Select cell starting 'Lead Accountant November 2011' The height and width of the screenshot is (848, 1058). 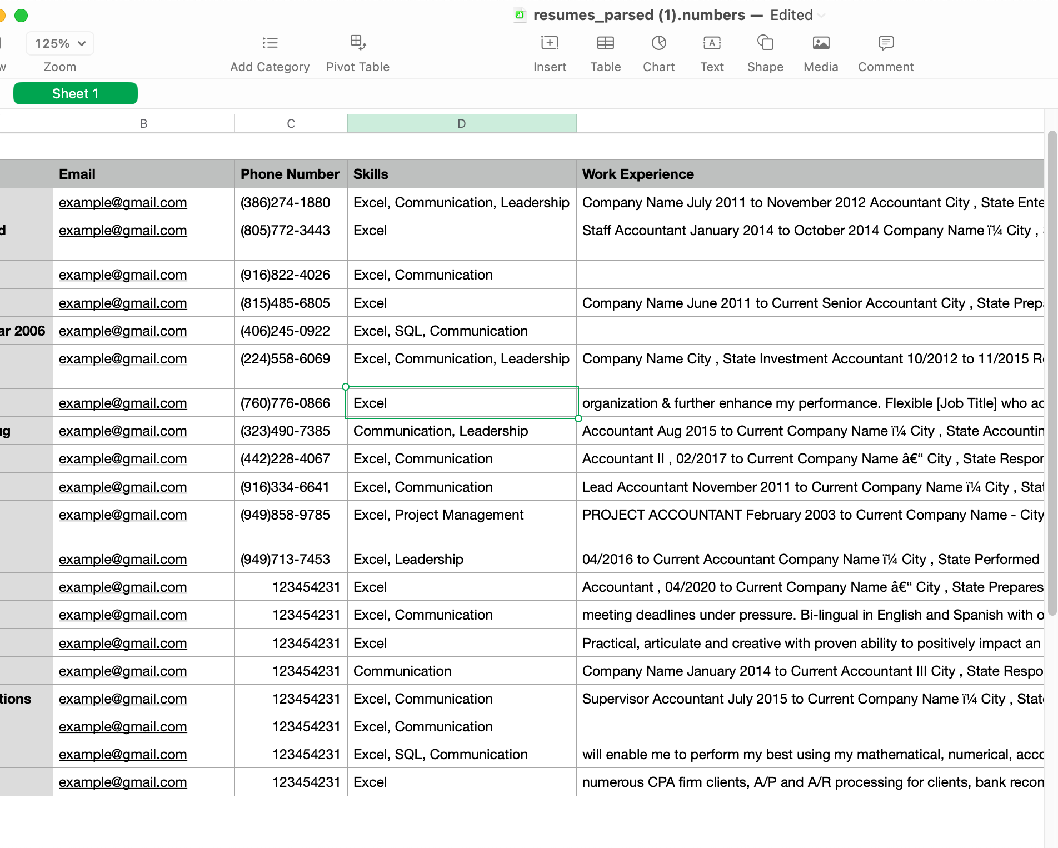click(x=810, y=487)
